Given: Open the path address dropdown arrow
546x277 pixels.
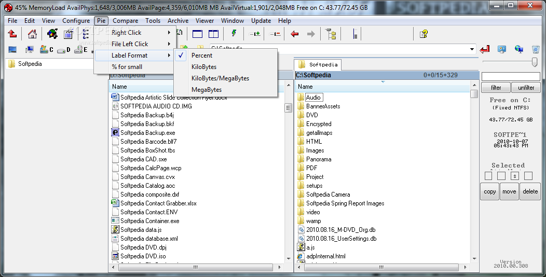Looking at the screenshot, I should click(x=472, y=49).
